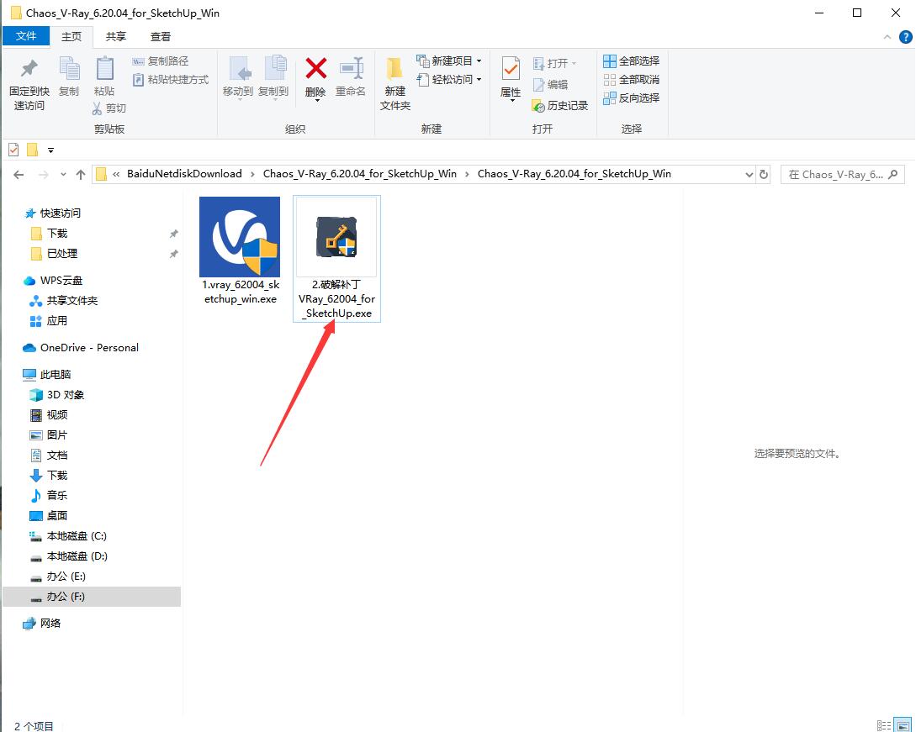Select the 2.破解补丁 VRay_62004_for_SketchUp.exe file

[337, 259]
